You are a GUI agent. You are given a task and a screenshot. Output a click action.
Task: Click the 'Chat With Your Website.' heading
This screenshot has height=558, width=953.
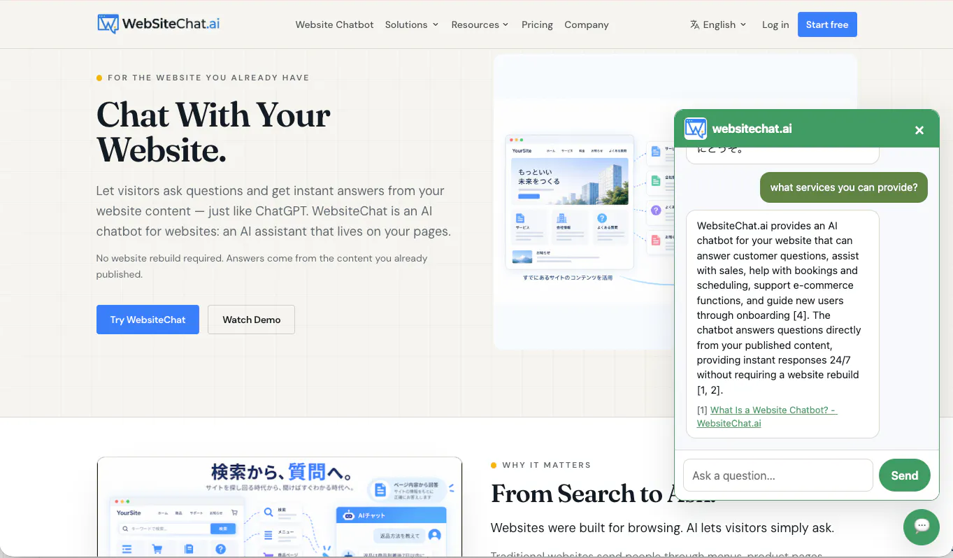point(213,132)
